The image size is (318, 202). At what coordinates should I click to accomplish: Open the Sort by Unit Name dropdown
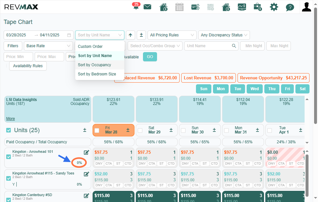pyautogui.click(x=100, y=35)
